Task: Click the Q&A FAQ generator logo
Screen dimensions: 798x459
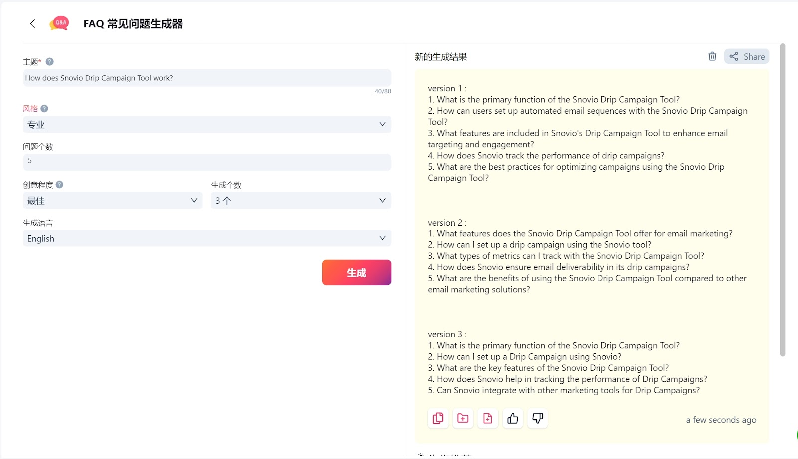Action: click(x=59, y=23)
